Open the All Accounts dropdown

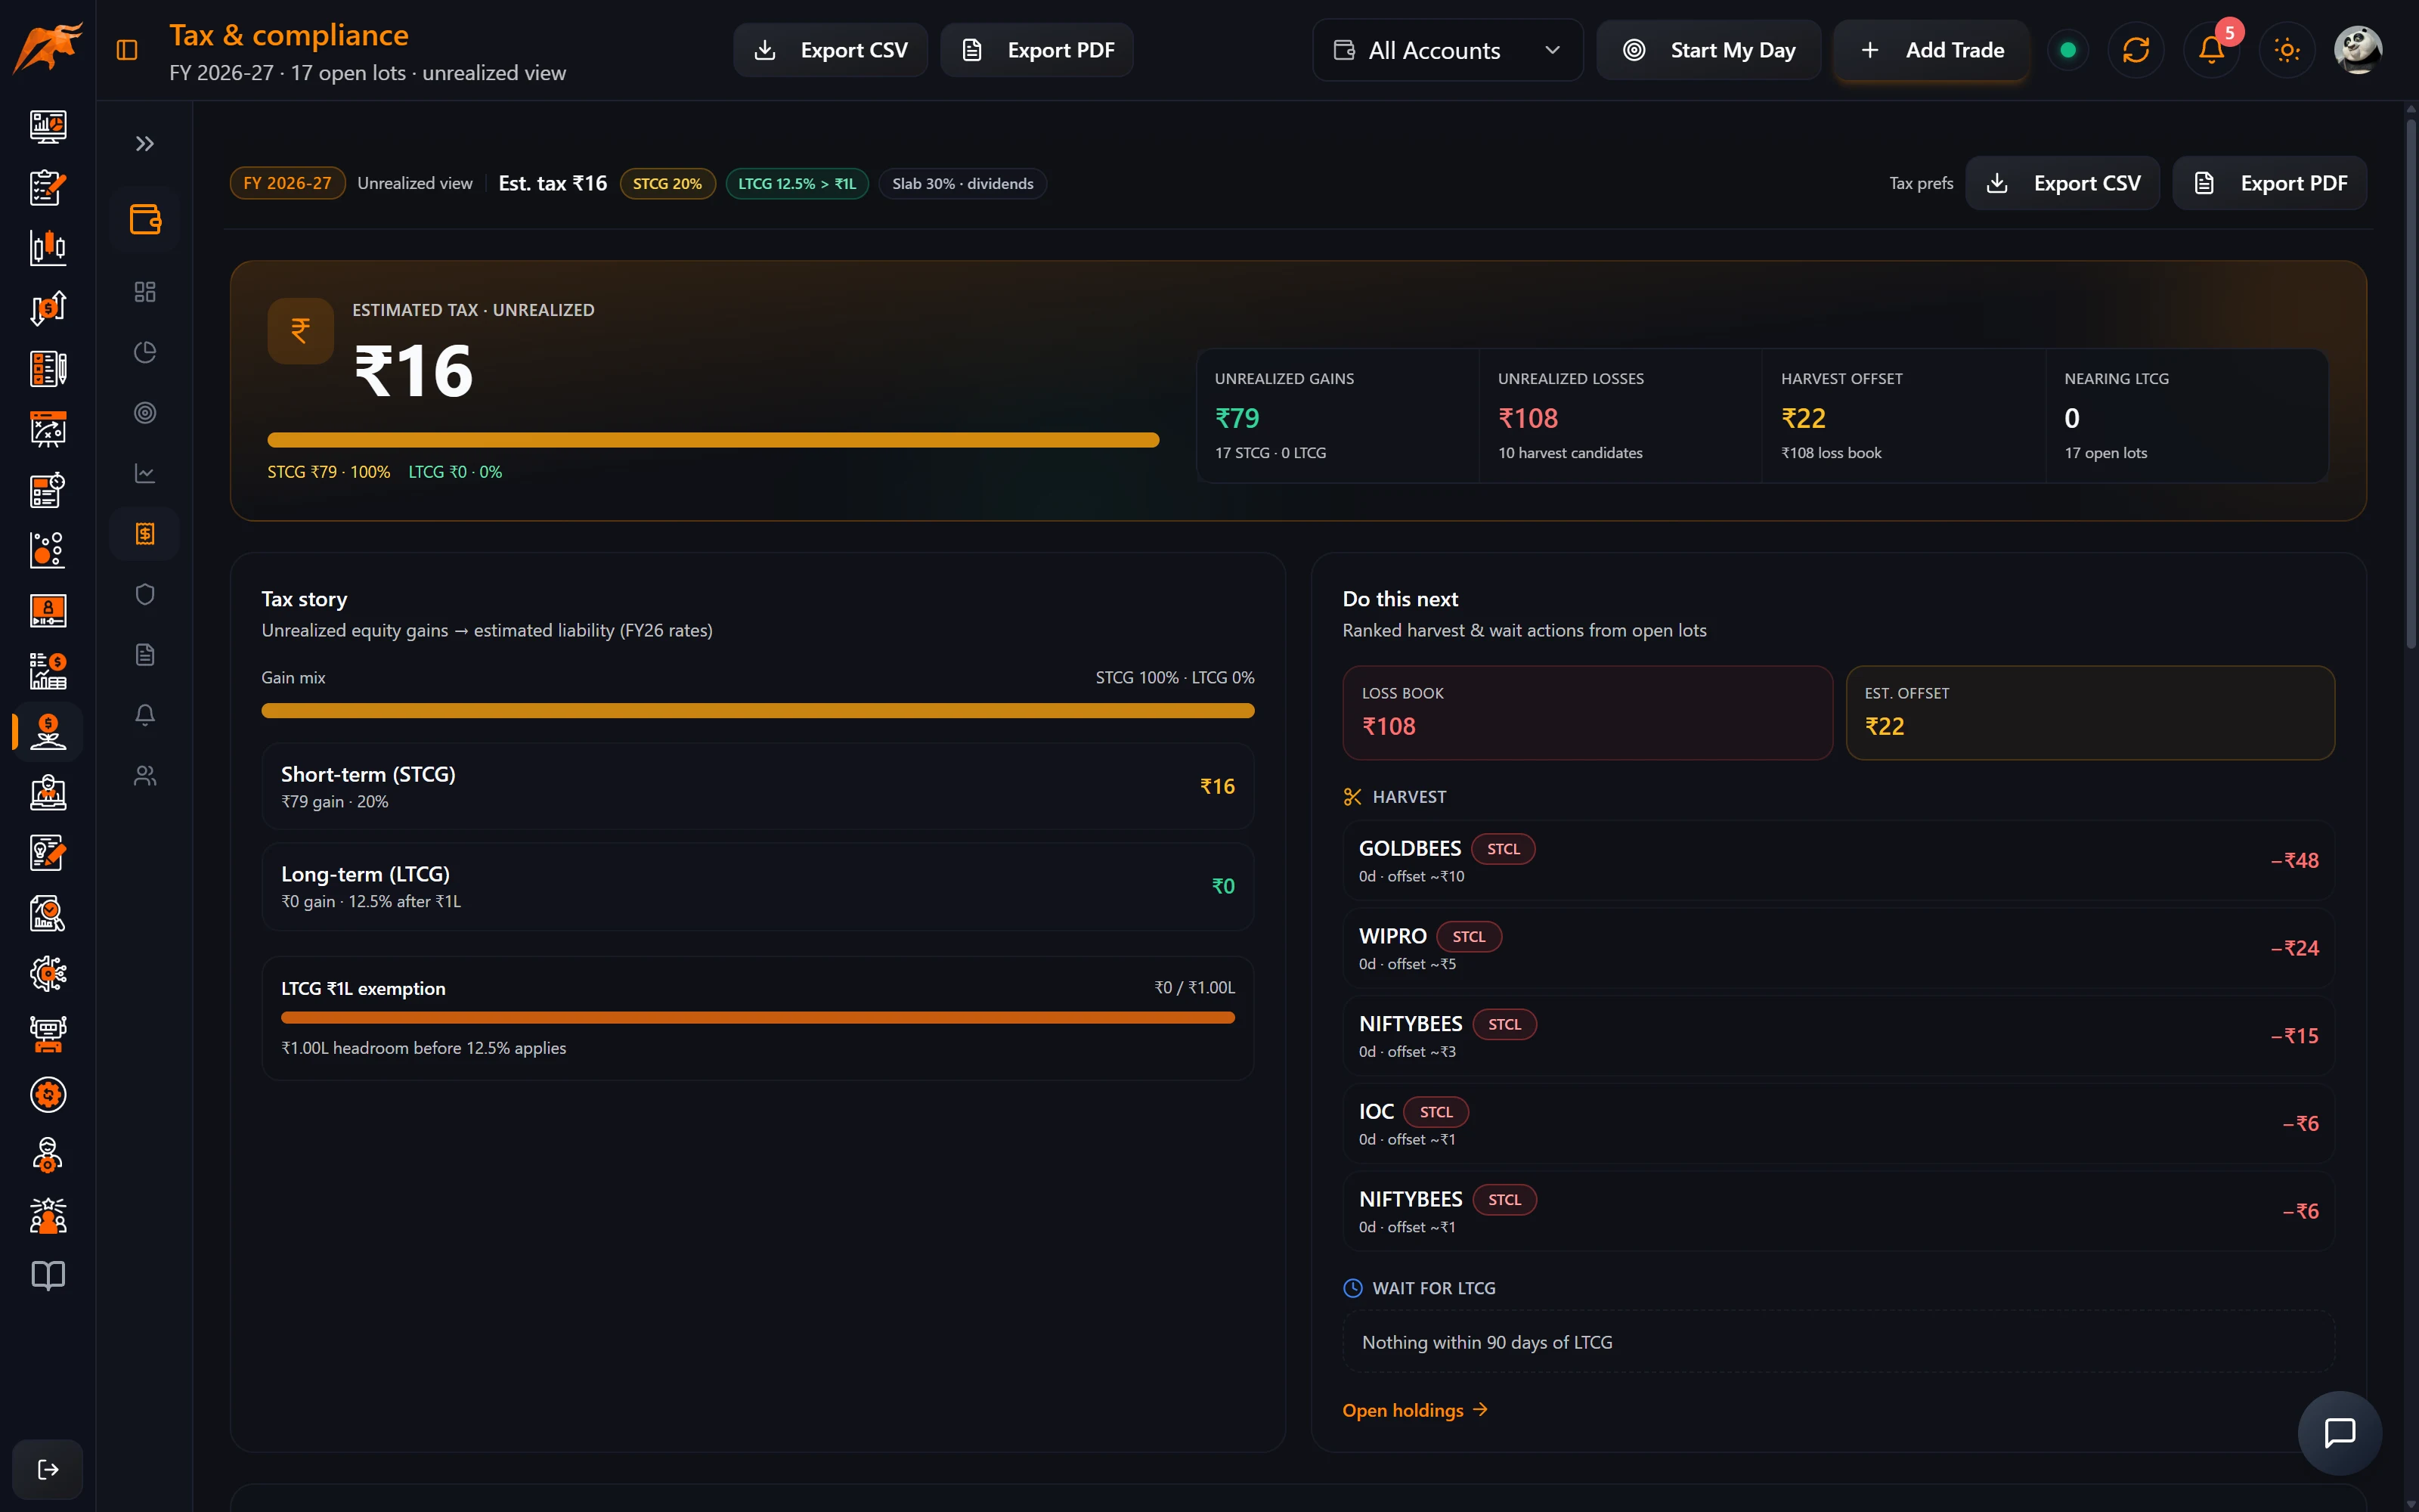click(x=1448, y=50)
